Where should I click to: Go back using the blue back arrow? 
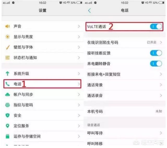(x=90, y=10)
